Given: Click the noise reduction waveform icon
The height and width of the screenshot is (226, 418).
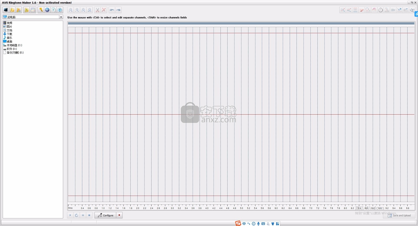Looking at the screenshot, I should (406, 10).
